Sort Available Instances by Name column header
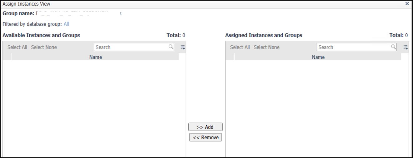 click(95, 57)
